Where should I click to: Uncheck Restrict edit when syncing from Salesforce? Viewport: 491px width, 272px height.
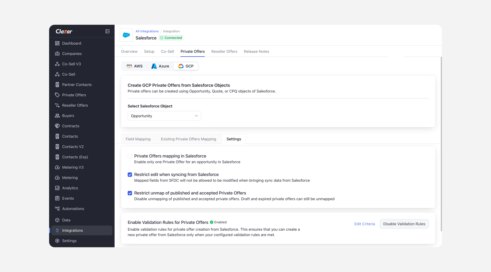click(x=130, y=175)
